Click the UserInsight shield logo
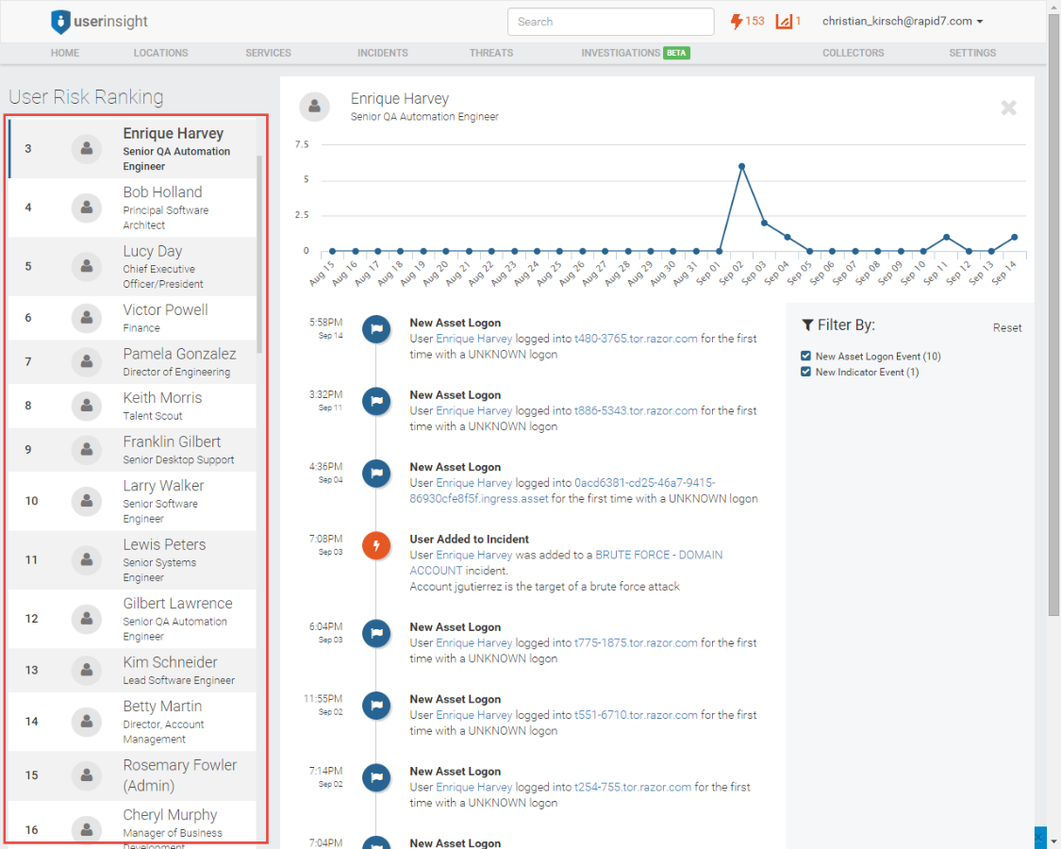1061x849 pixels. [61, 22]
